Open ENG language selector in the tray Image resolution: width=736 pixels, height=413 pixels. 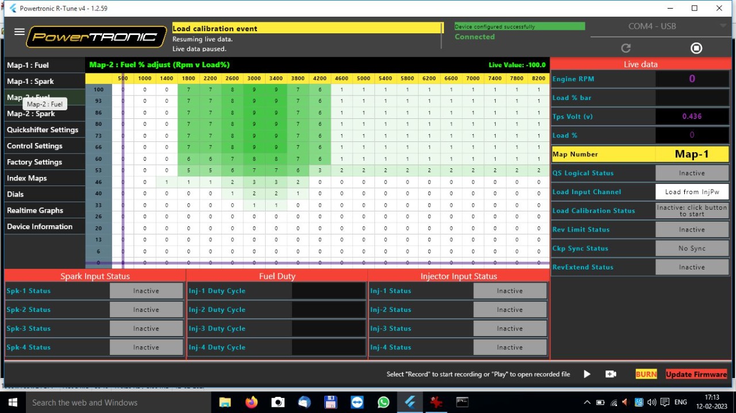tap(680, 403)
